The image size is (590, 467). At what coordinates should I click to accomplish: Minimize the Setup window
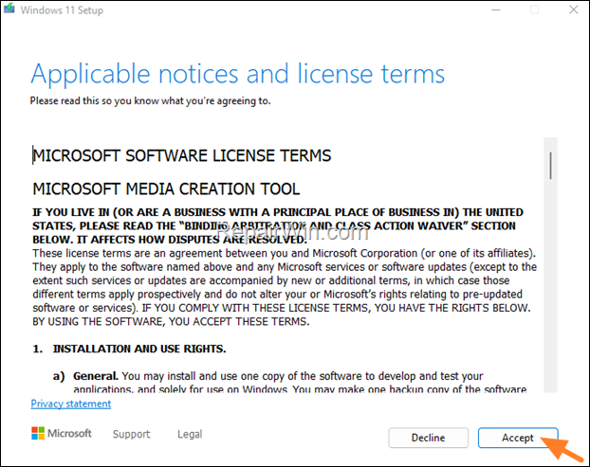(x=496, y=9)
